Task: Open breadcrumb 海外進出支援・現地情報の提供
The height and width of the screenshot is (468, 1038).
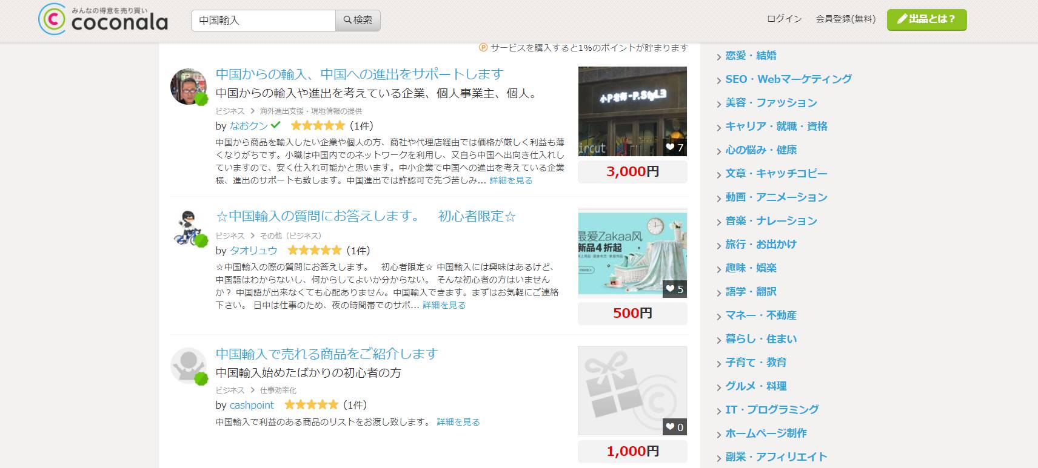Action: point(310,111)
